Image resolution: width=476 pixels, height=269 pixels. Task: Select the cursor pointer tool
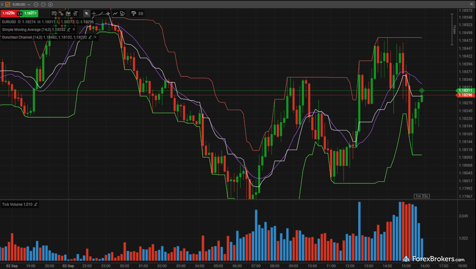click(86, 14)
